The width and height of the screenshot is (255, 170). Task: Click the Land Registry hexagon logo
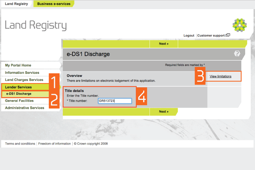point(240,25)
